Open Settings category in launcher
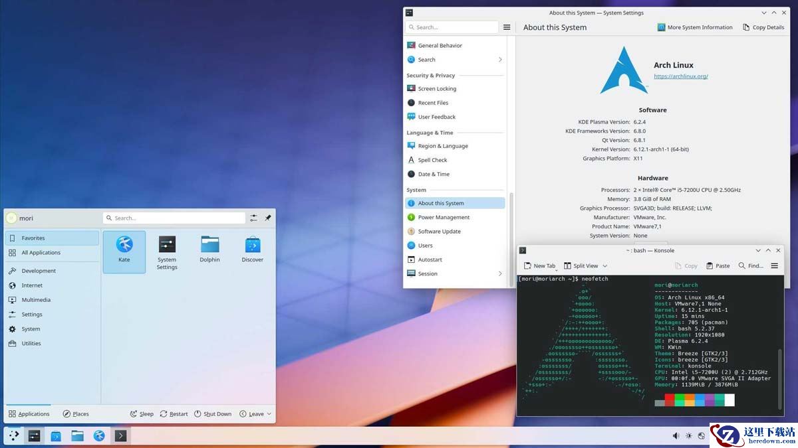This screenshot has width=798, height=448. point(53,315)
